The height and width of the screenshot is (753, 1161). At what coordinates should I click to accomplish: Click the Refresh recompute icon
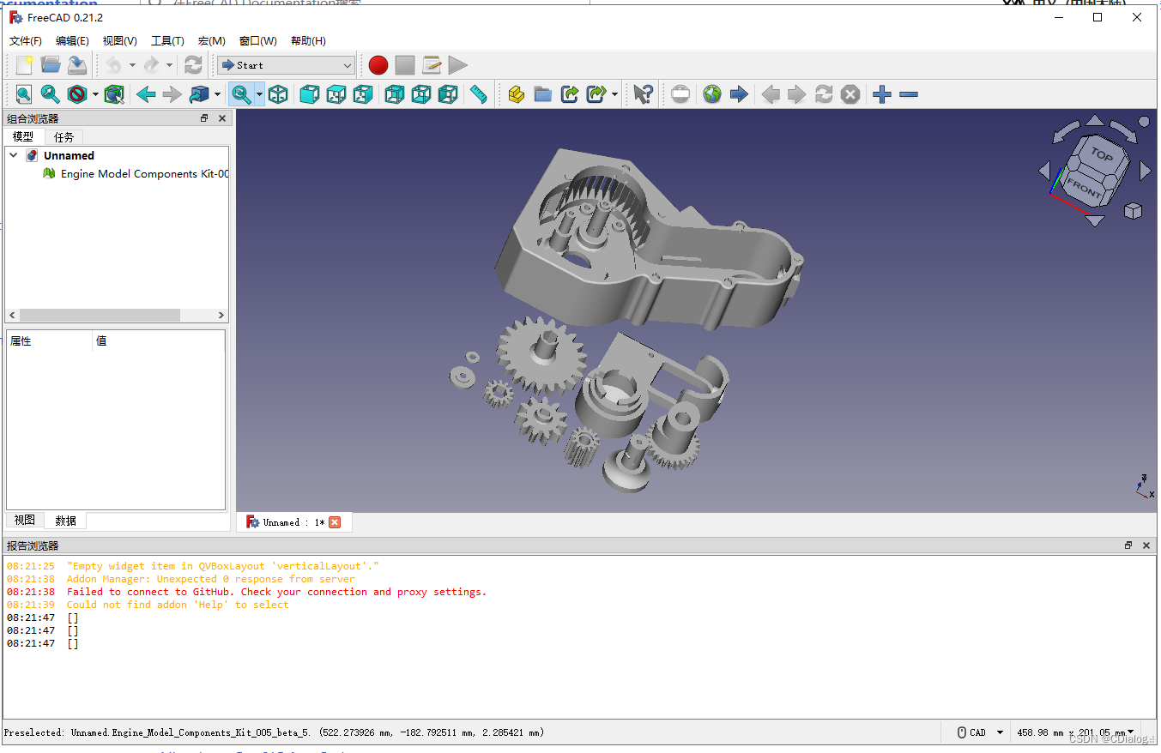[x=194, y=65]
